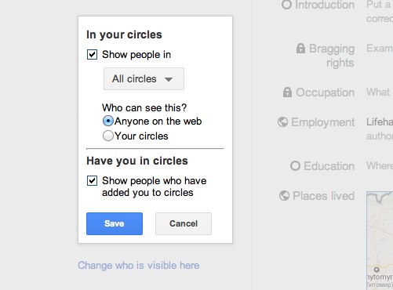Viewport: 393px width, 290px height.
Task: Click the circle icon next to Introduction
Action: coord(286,5)
